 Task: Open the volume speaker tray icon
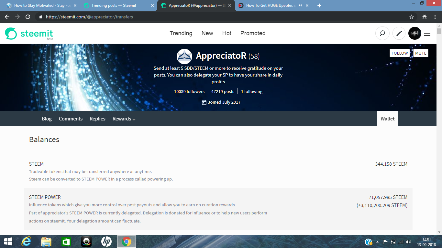coord(408,242)
